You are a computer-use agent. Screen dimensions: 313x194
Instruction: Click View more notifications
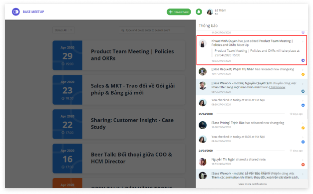click(x=252, y=184)
